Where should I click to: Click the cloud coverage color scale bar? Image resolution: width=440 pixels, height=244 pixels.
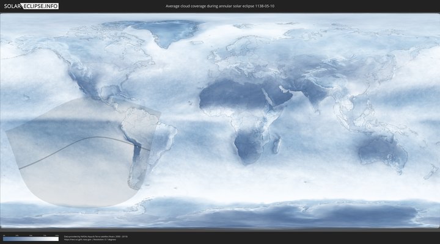point(31,239)
